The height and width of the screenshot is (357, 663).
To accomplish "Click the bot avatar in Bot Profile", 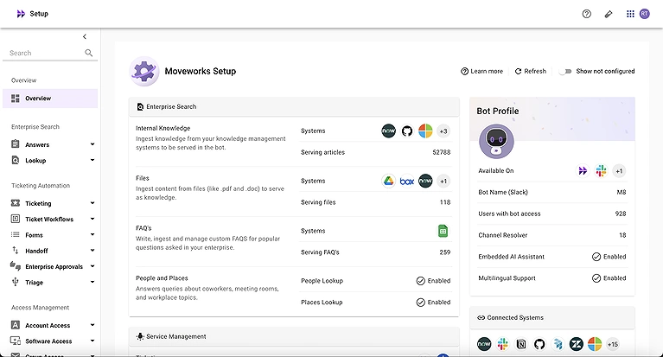I will click(x=496, y=141).
